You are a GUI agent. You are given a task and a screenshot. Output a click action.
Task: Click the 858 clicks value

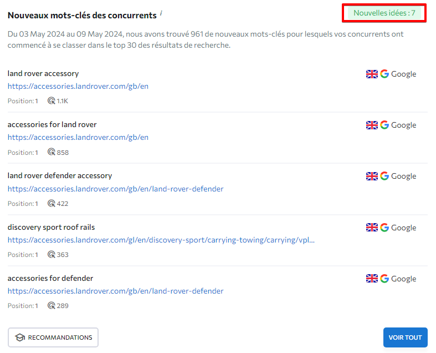point(63,153)
